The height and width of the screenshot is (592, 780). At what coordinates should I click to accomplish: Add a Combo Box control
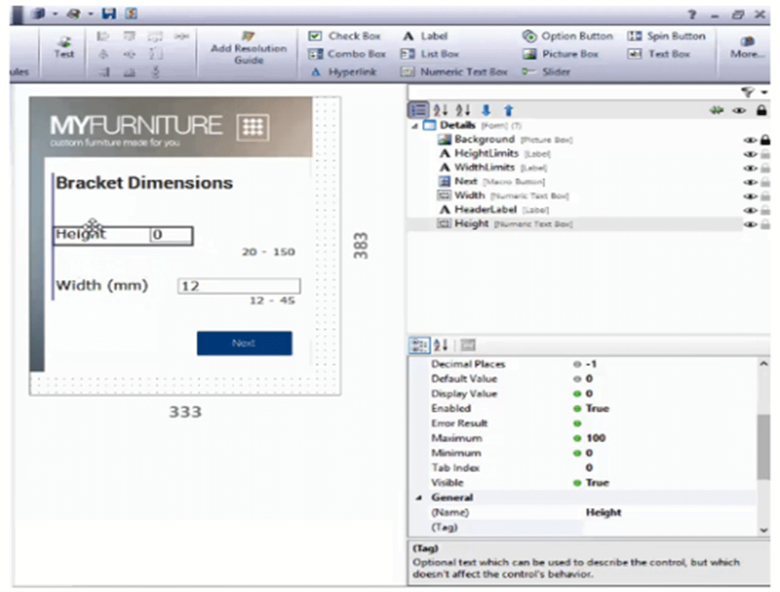tap(347, 54)
